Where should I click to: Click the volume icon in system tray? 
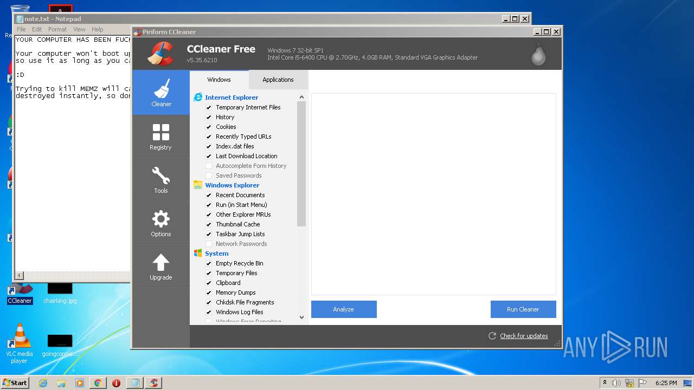(x=616, y=383)
